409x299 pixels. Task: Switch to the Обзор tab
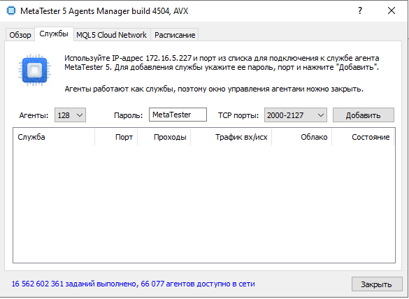pos(20,35)
